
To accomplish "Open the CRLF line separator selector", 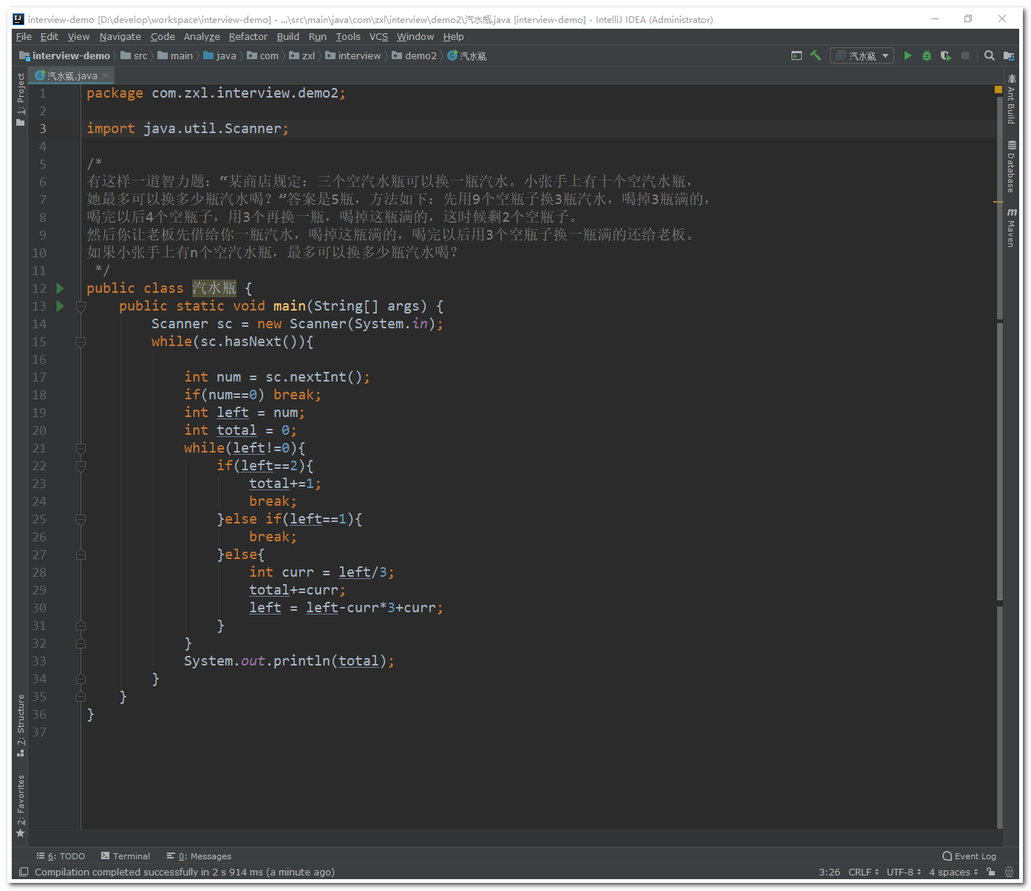I will 863,873.
